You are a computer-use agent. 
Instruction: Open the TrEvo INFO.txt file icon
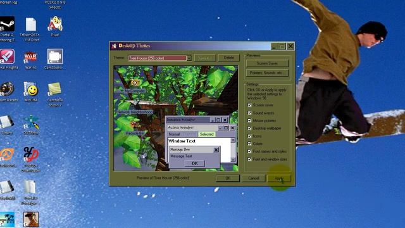31,25
